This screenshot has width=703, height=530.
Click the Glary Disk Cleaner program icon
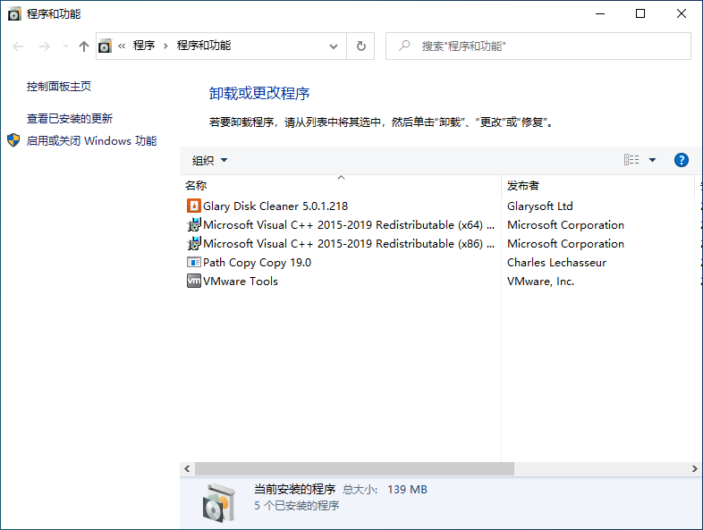194,206
